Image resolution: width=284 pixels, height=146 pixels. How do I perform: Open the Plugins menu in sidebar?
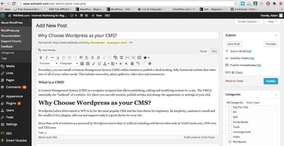pyautogui.click(x=11, y=103)
